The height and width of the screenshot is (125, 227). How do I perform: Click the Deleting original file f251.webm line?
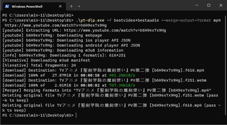click(110, 98)
